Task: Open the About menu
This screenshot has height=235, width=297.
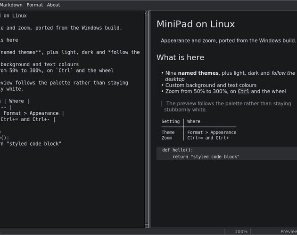Action: tap(53, 5)
